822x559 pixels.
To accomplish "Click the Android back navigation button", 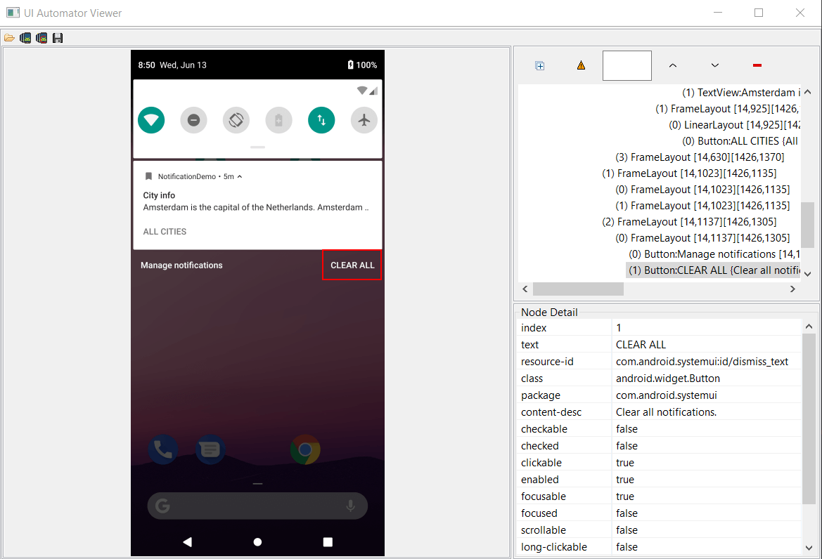I will pos(187,541).
